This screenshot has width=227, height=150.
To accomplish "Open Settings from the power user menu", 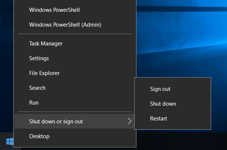I will (39, 58).
